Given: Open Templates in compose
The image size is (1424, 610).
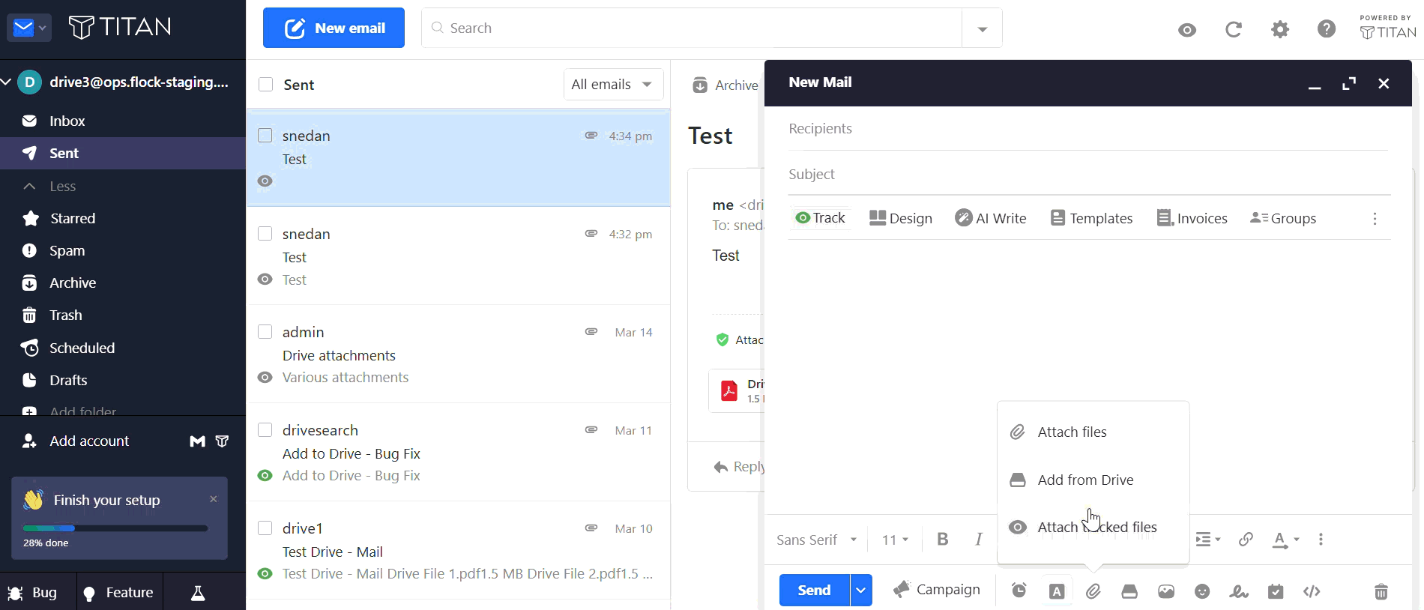Looking at the screenshot, I should [1092, 218].
